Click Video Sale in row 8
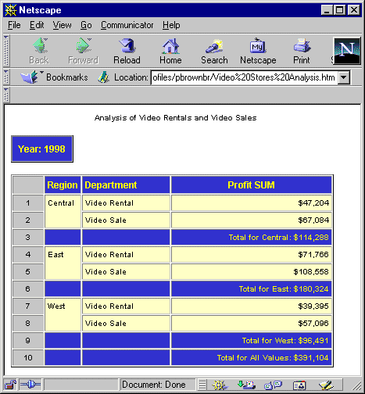 click(126, 323)
